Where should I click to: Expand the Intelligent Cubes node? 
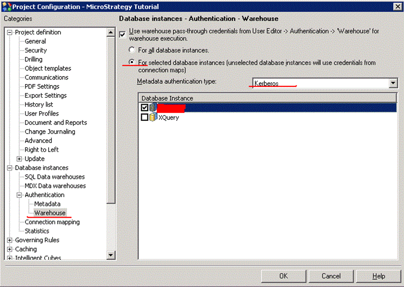click(x=9, y=258)
